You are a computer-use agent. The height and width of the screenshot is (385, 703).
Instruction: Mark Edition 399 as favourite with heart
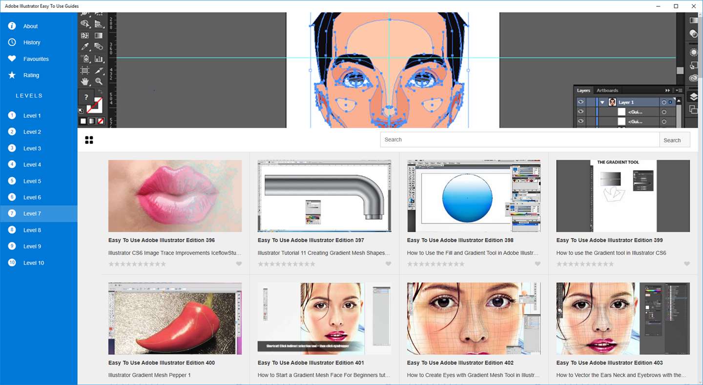tap(687, 264)
